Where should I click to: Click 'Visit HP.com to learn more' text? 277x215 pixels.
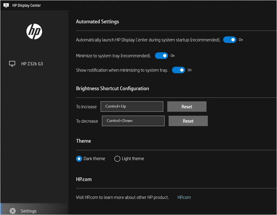click(122, 197)
